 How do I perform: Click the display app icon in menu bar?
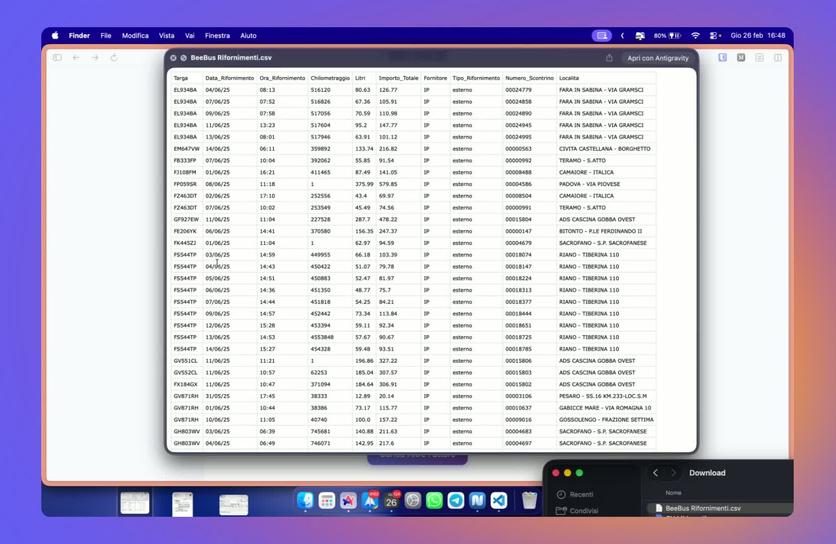click(x=640, y=35)
